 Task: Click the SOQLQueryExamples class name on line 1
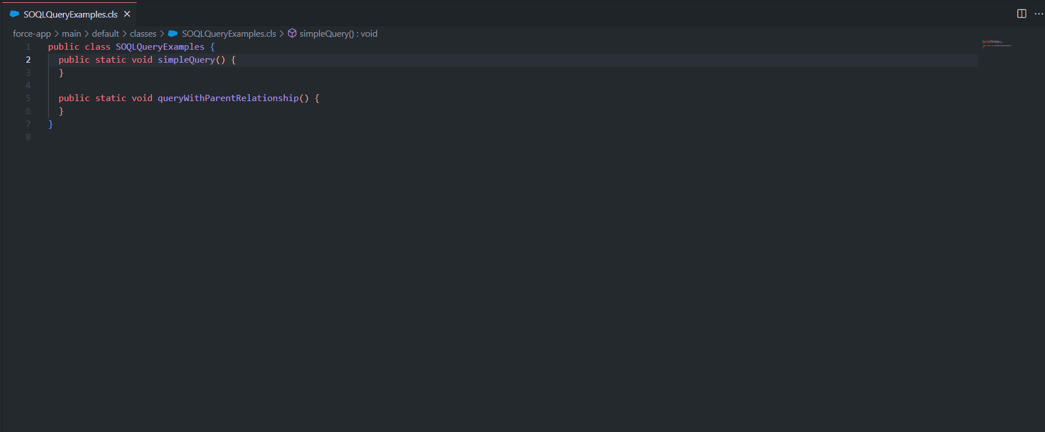160,47
